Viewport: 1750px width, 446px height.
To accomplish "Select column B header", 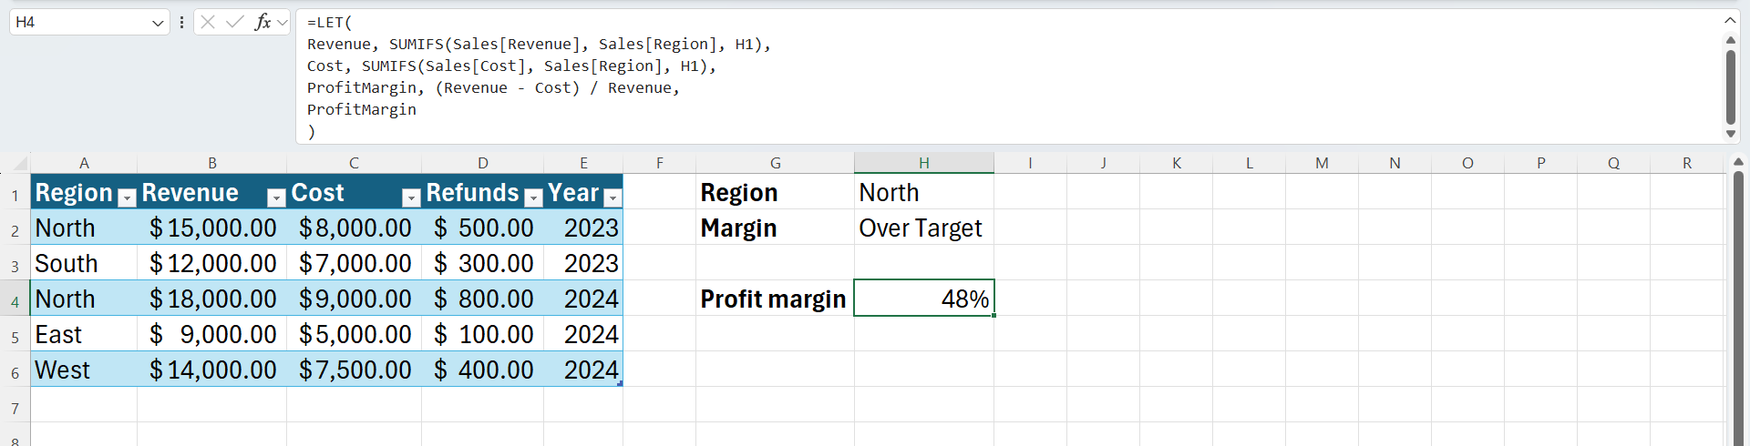I will pos(211,163).
